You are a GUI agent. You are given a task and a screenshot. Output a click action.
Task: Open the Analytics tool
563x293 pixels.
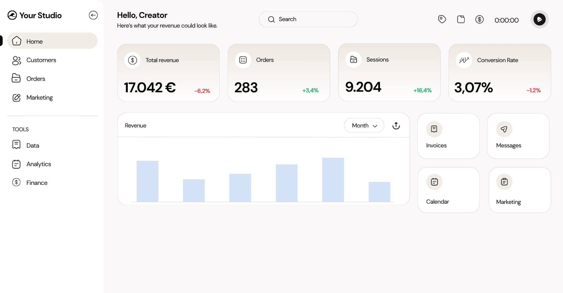coord(39,164)
